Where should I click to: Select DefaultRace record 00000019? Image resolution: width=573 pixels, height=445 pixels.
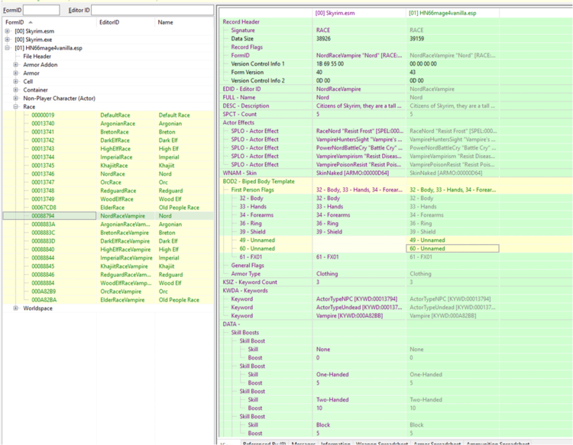(108, 115)
